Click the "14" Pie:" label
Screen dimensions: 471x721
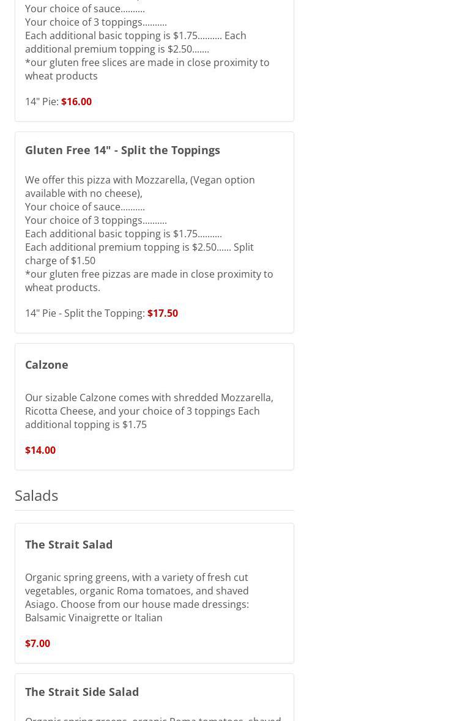42,102
